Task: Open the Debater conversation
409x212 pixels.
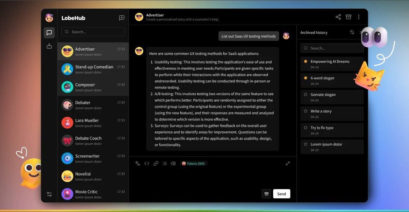Action: (x=93, y=105)
